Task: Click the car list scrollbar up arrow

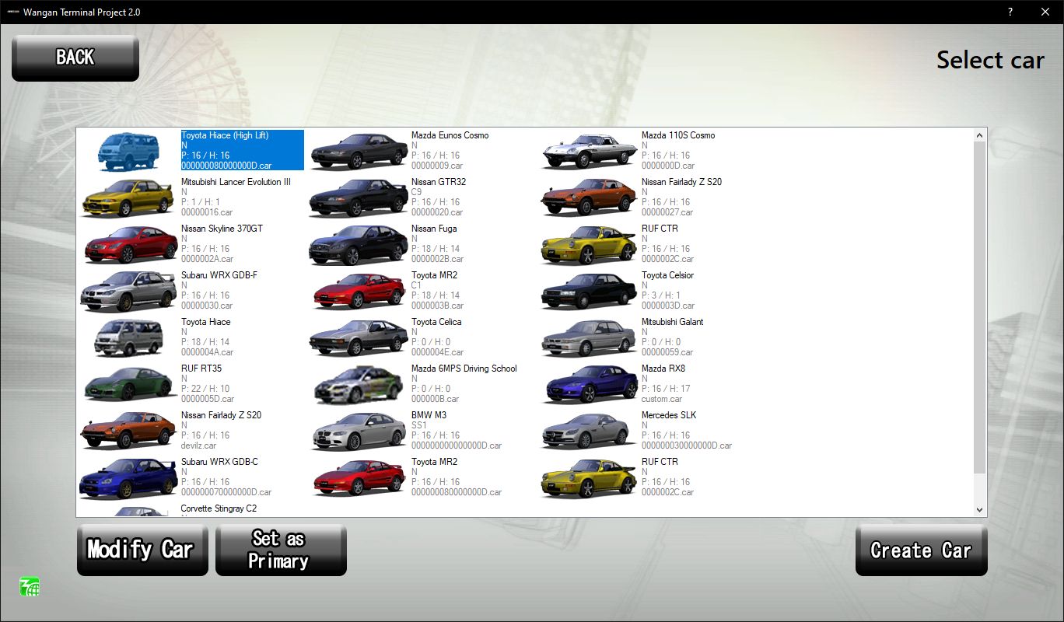Action: 979,135
